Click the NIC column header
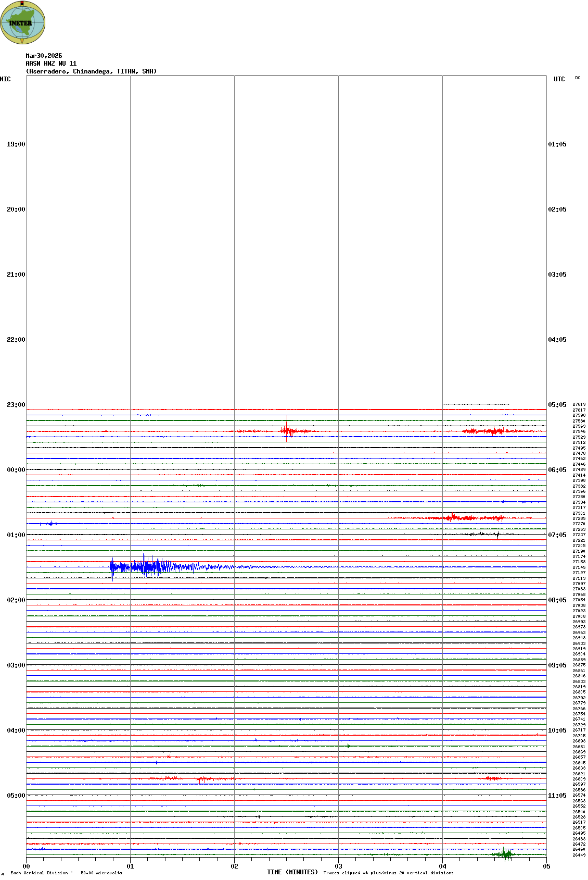Image resolution: width=588 pixels, height=880 pixels. tap(5, 79)
